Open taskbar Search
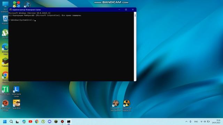The width and height of the screenshot is (223, 125). pyautogui.click(x=11, y=122)
